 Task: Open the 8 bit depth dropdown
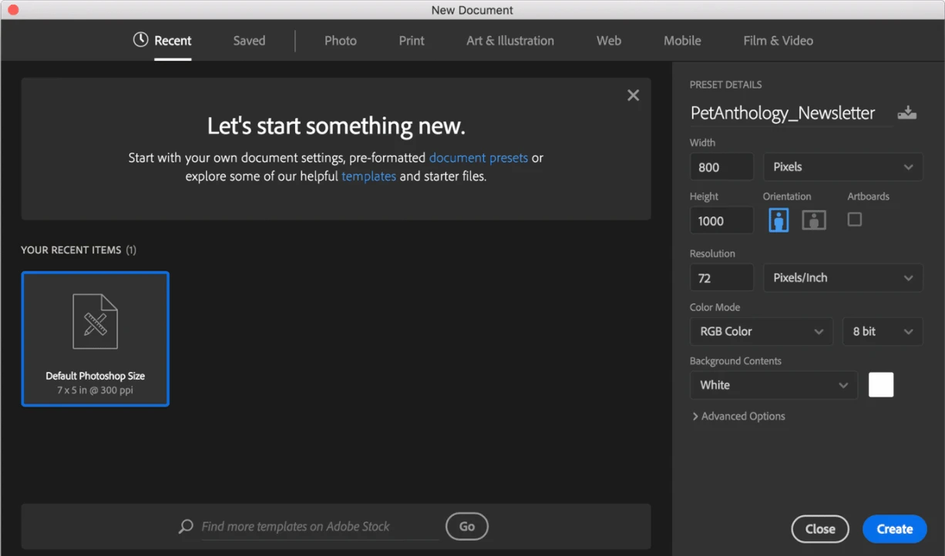[x=882, y=332]
